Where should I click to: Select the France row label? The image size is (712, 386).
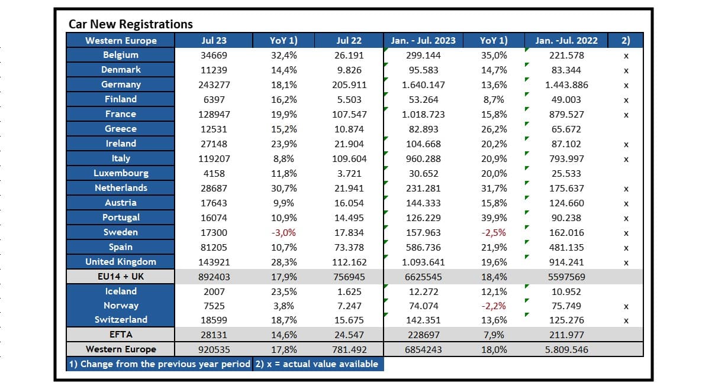pyautogui.click(x=121, y=114)
